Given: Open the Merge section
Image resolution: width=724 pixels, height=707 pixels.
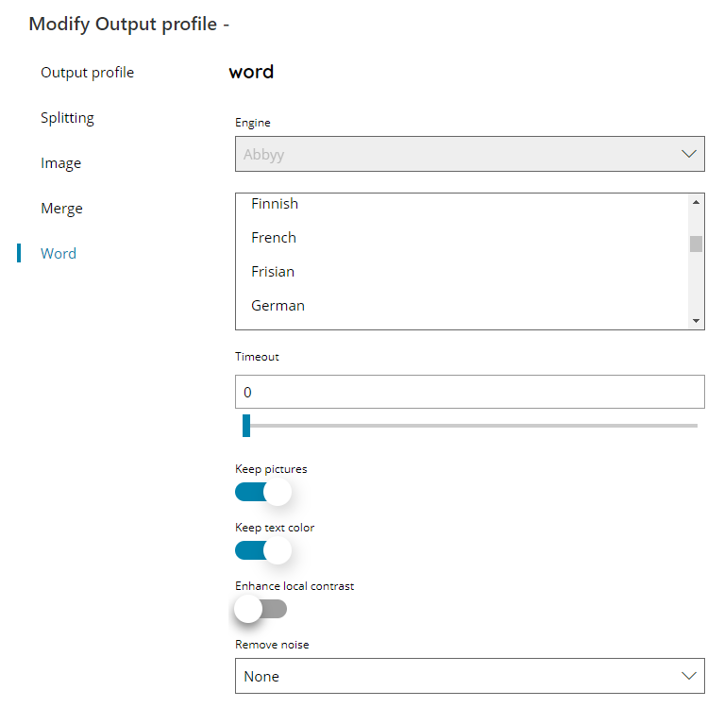Looking at the screenshot, I should [x=61, y=209].
